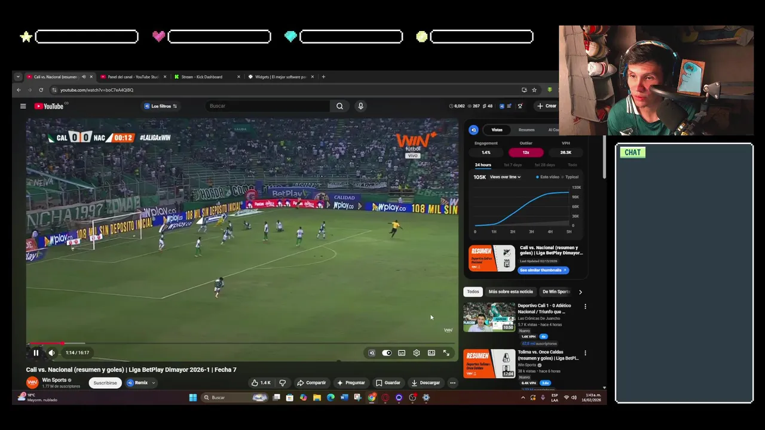Like the video with 1.4K likes
The width and height of the screenshot is (765, 430).
click(x=261, y=383)
